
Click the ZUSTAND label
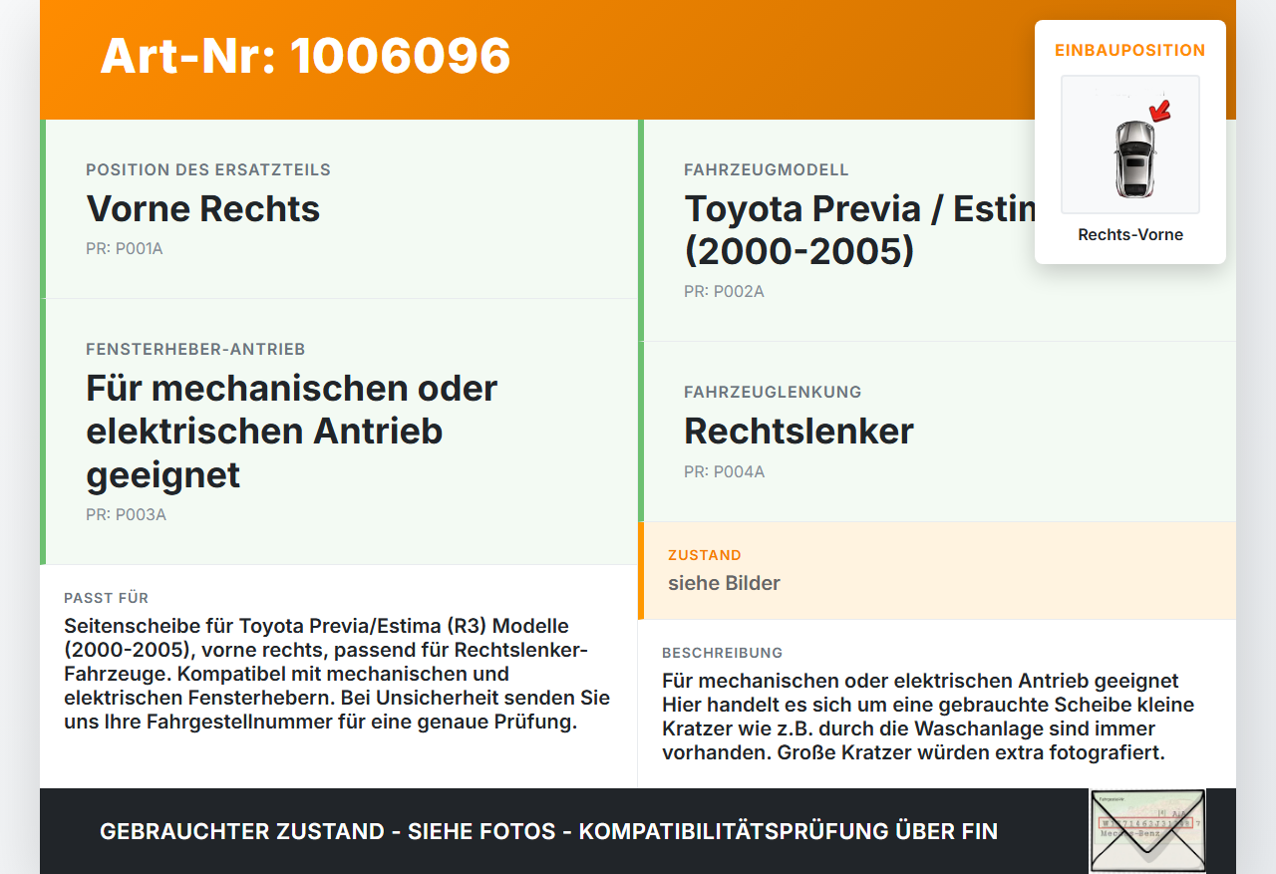pyautogui.click(x=705, y=555)
